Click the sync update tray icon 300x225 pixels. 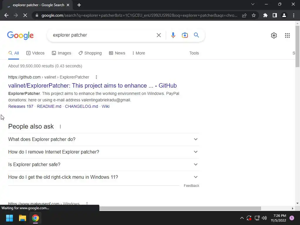tap(249, 218)
